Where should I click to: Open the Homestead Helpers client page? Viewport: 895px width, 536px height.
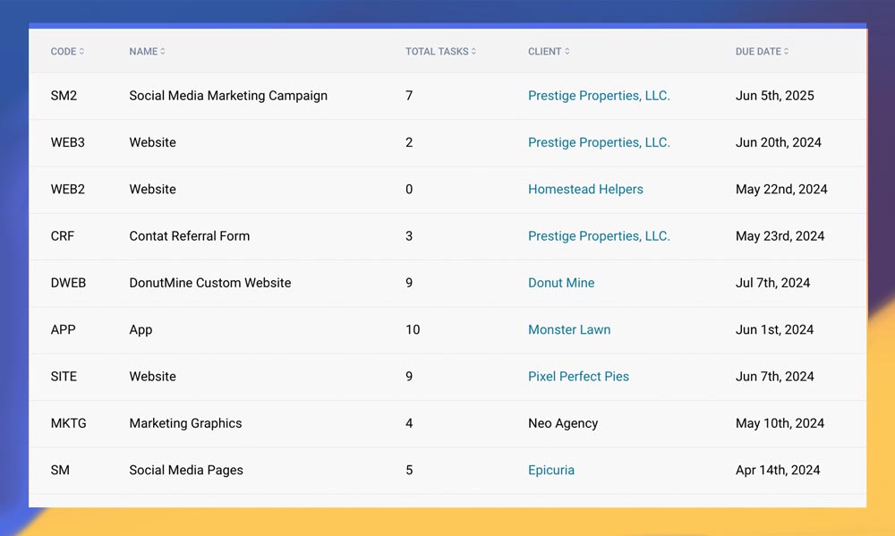(585, 189)
